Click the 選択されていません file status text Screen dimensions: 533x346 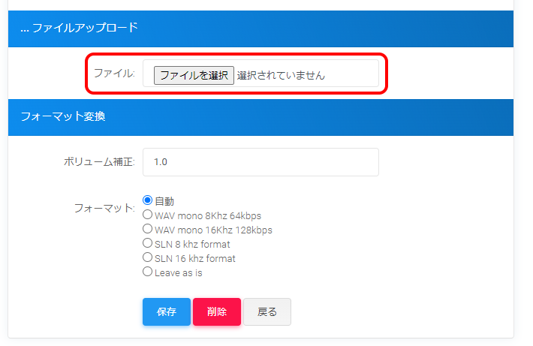point(281,75)
